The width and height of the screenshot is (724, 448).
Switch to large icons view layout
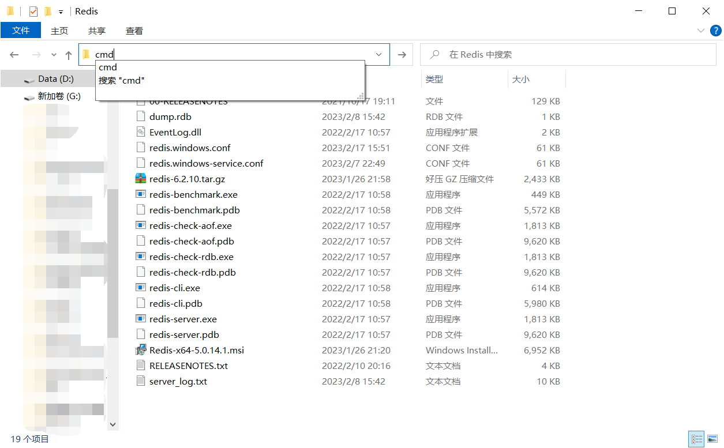(712, 439)
